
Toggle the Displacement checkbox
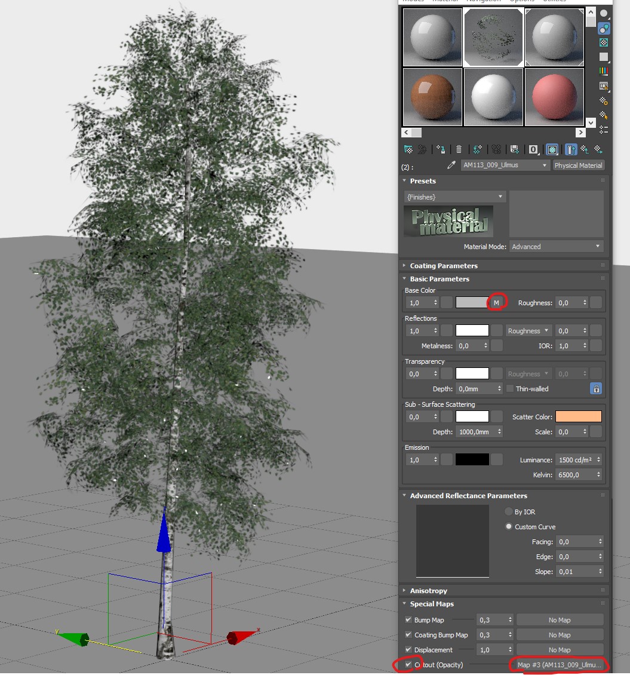pos(408,649)
